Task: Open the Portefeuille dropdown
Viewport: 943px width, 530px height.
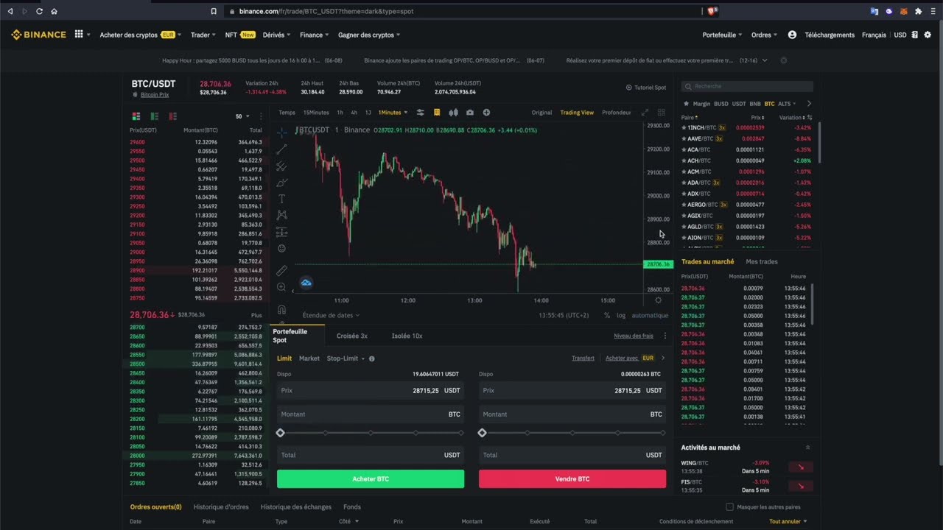Action: [x=723, y=35]
